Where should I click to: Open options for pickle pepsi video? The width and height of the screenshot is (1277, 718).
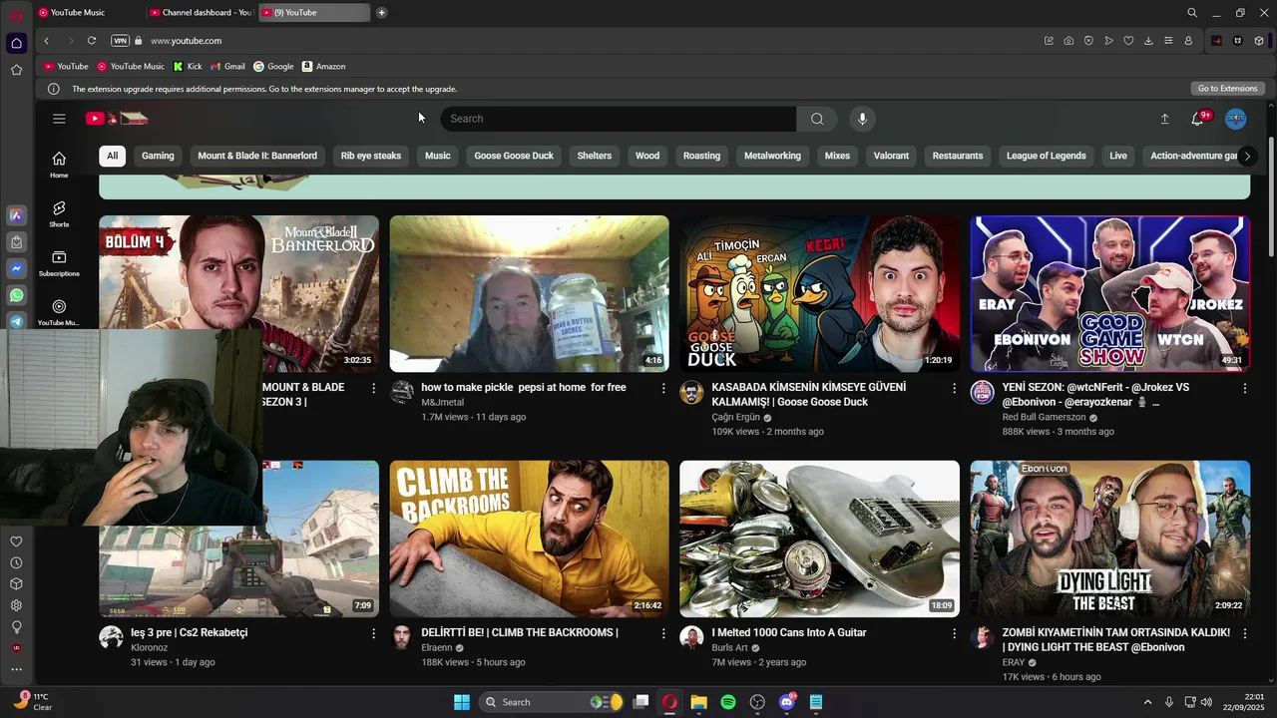(663, 388)
